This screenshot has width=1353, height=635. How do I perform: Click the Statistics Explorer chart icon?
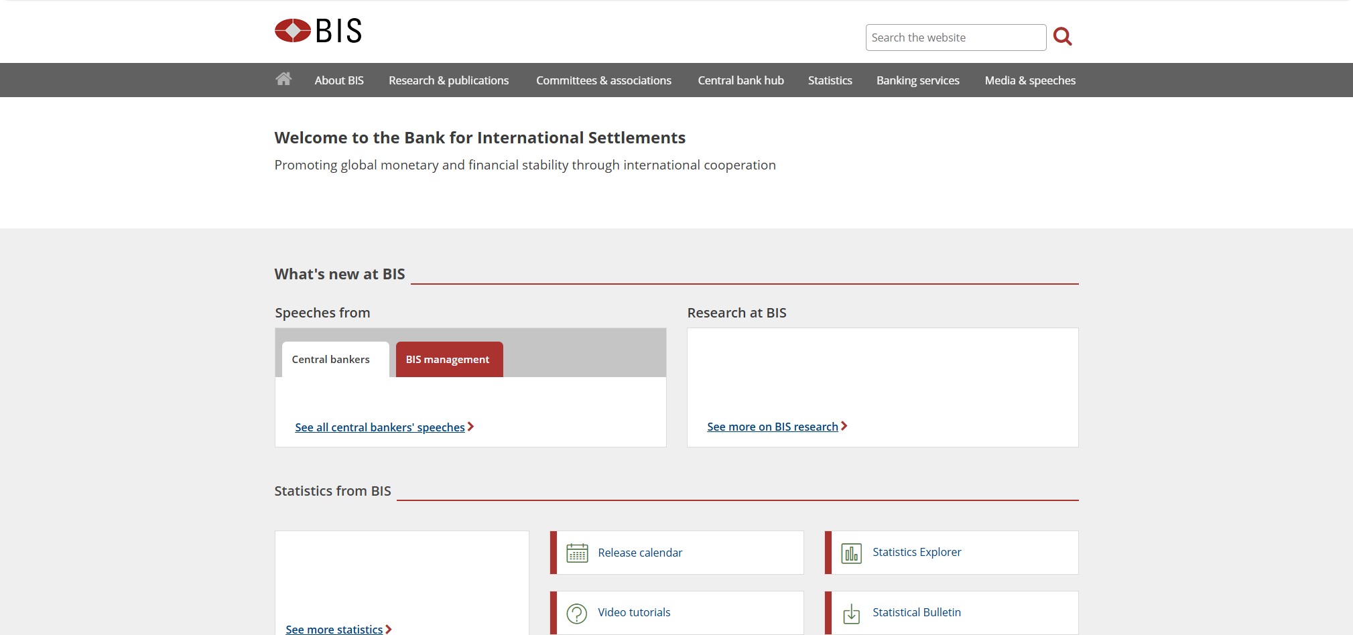coord(852,553)
